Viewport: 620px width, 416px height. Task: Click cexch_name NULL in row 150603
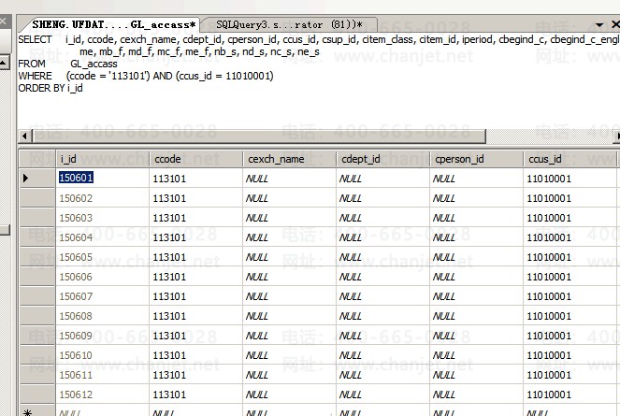click(x=289, y=218)
